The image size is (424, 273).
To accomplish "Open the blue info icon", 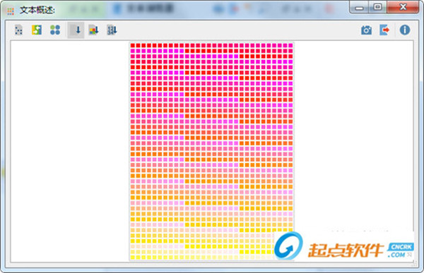I will tap(404, 30).
